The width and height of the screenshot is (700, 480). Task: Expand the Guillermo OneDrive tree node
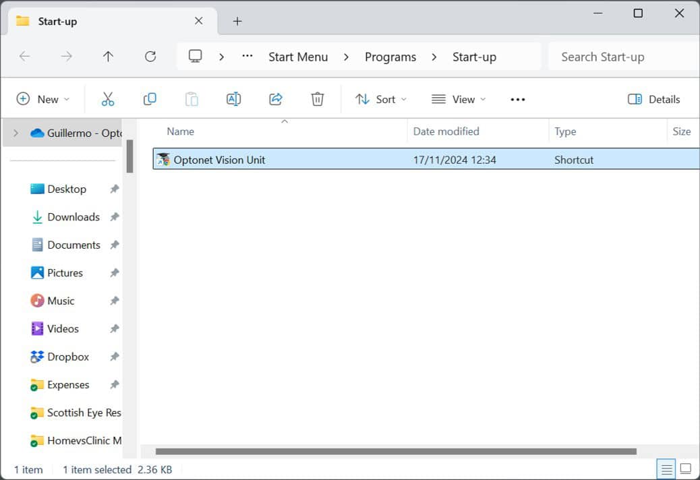click(16, 133)
